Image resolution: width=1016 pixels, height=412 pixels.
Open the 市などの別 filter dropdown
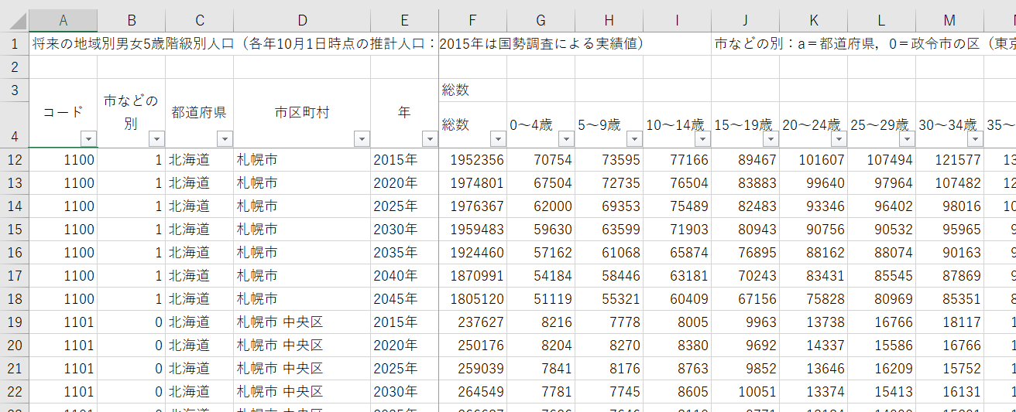tap(156, 139)
